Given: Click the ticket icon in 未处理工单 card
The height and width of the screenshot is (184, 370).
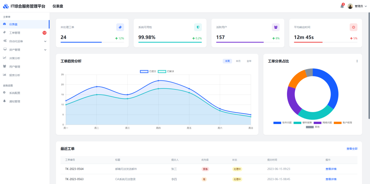Looking at the screenshot, I should 120,27.
